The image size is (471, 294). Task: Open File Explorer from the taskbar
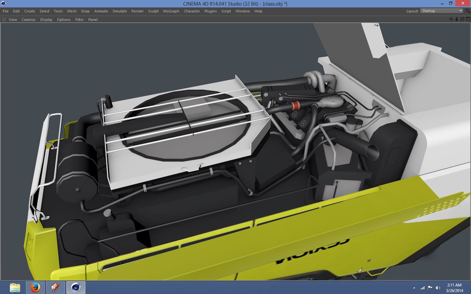pyautogui.click(x=15, y=287)
